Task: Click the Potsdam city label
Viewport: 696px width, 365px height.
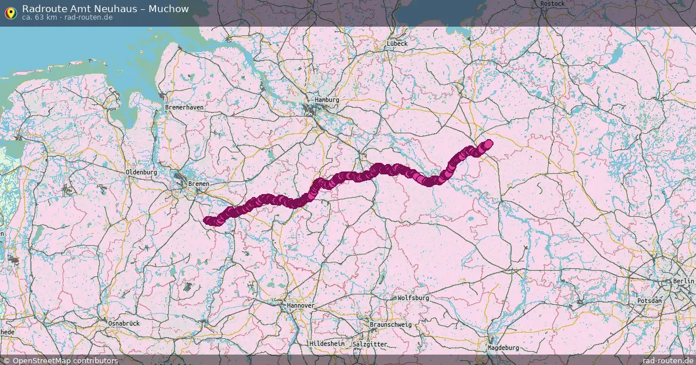Action: coord(649,301)
